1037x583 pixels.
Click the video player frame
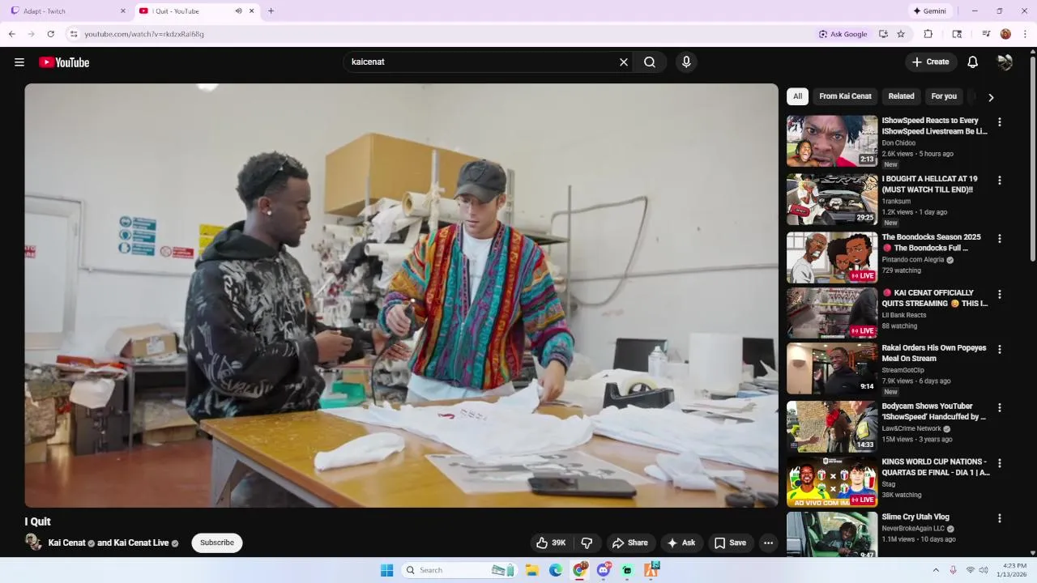tap(401, 296)
